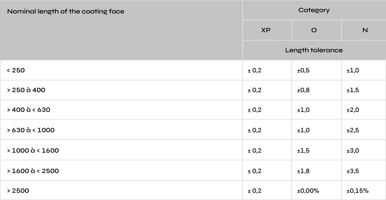The height and width of the screenshot is (200, 386).
Task: Click the Length tolerance subheader
Action: point(314,50)
